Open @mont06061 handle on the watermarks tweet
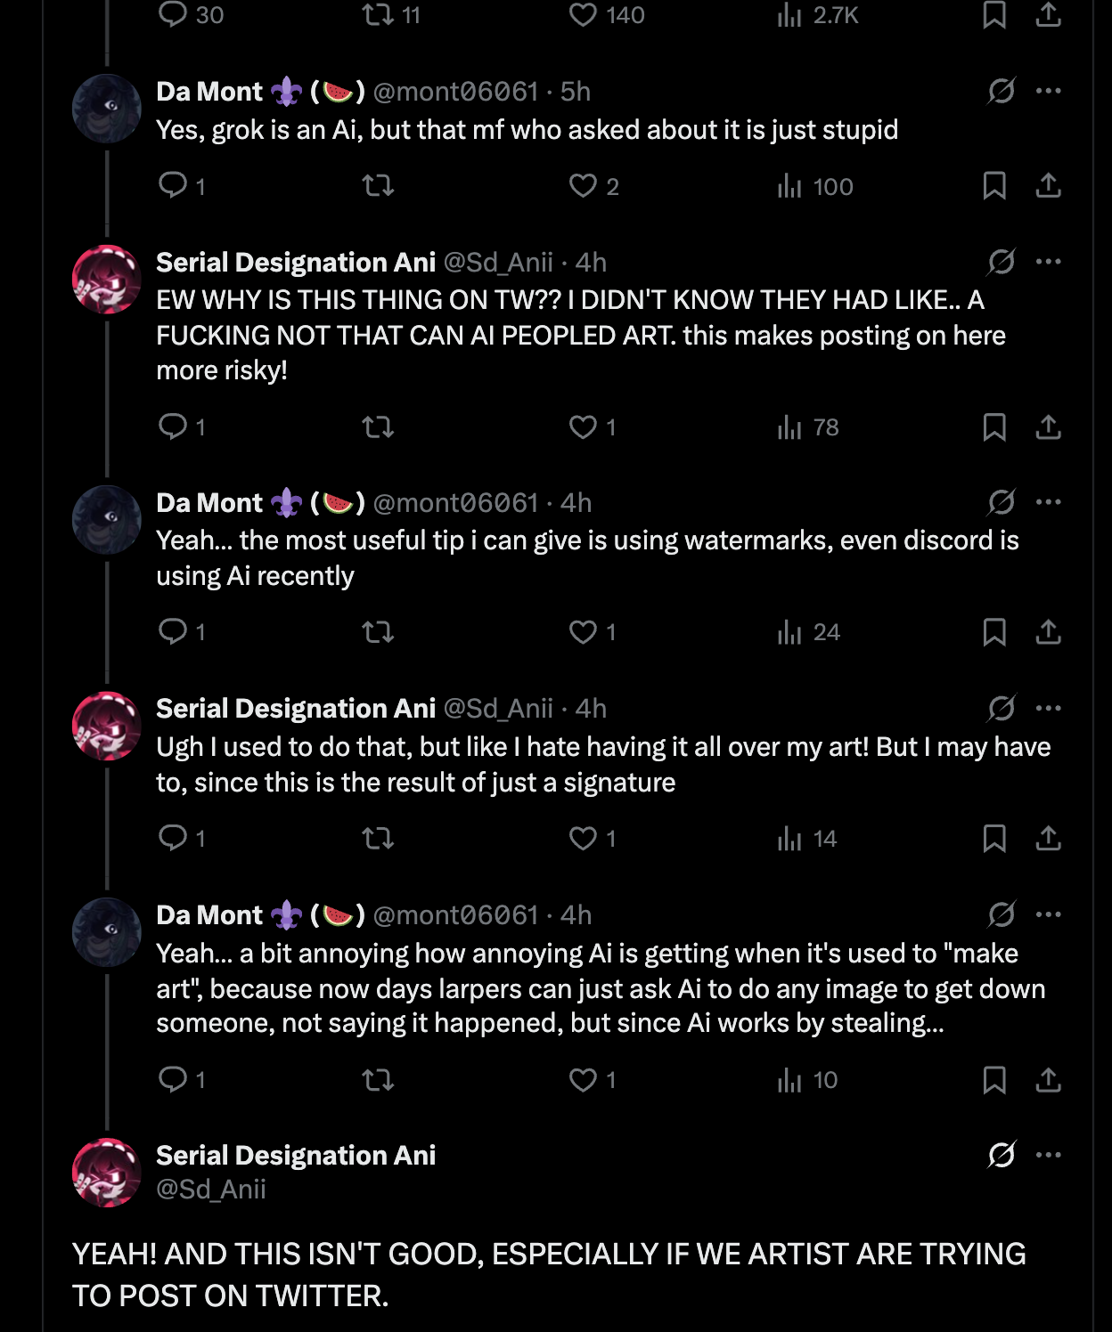The height and width of the screenshot is (1332, 1112). [x=455, y=503]
